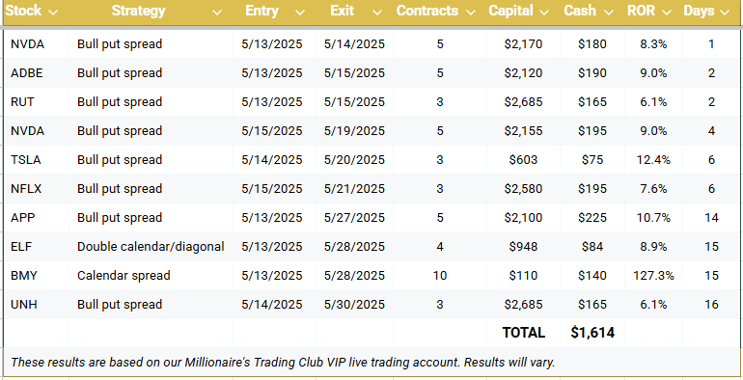Expand the Entry column filter arrow
743x380 pixels.
point(299,13)
